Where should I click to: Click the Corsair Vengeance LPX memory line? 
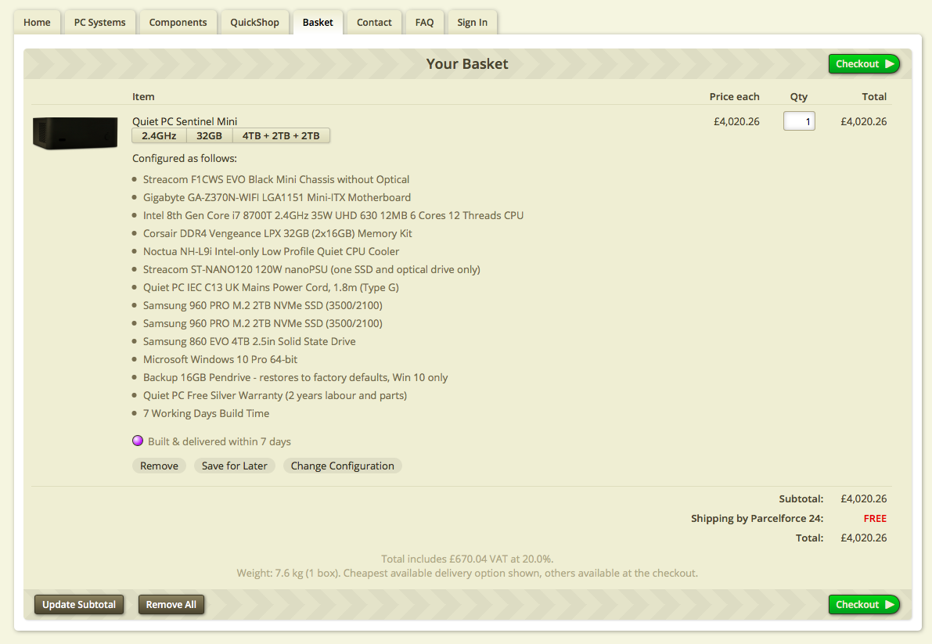click(x=278, y=233)
